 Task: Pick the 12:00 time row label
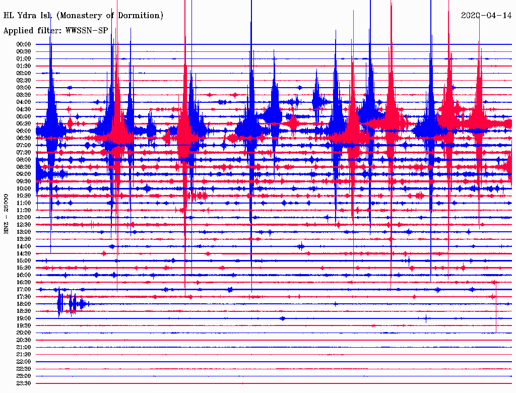coord(24,217)
